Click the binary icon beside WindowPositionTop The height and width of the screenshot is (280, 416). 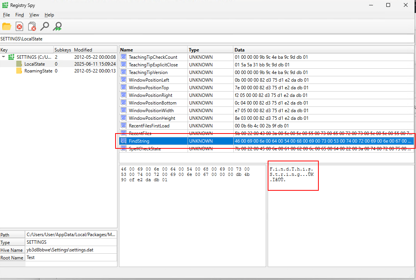[124, 87]
